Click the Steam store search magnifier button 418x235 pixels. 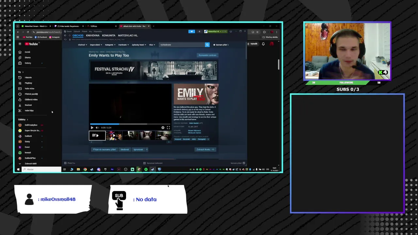coord(207,45)
